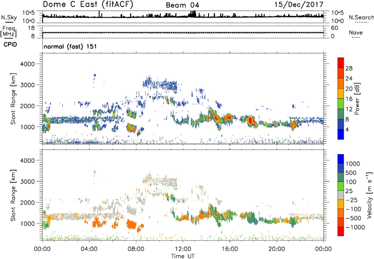
Task: Click the date "15/Dec/2017"
Action: coord(299,4)
